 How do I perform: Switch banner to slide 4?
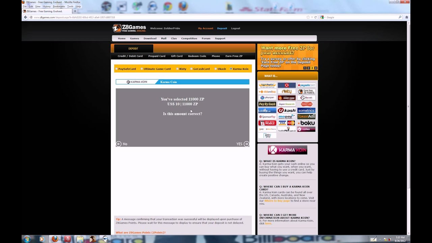(316, 68)
